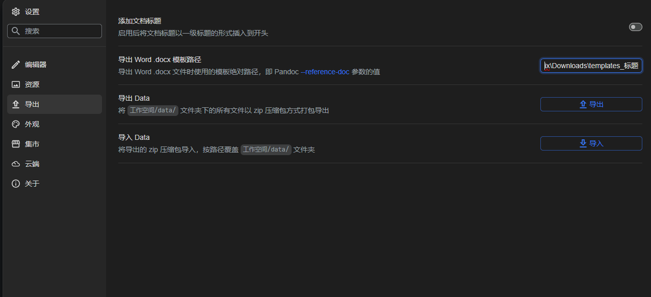Select the cloud icon beside 云端

coord(16,163)
